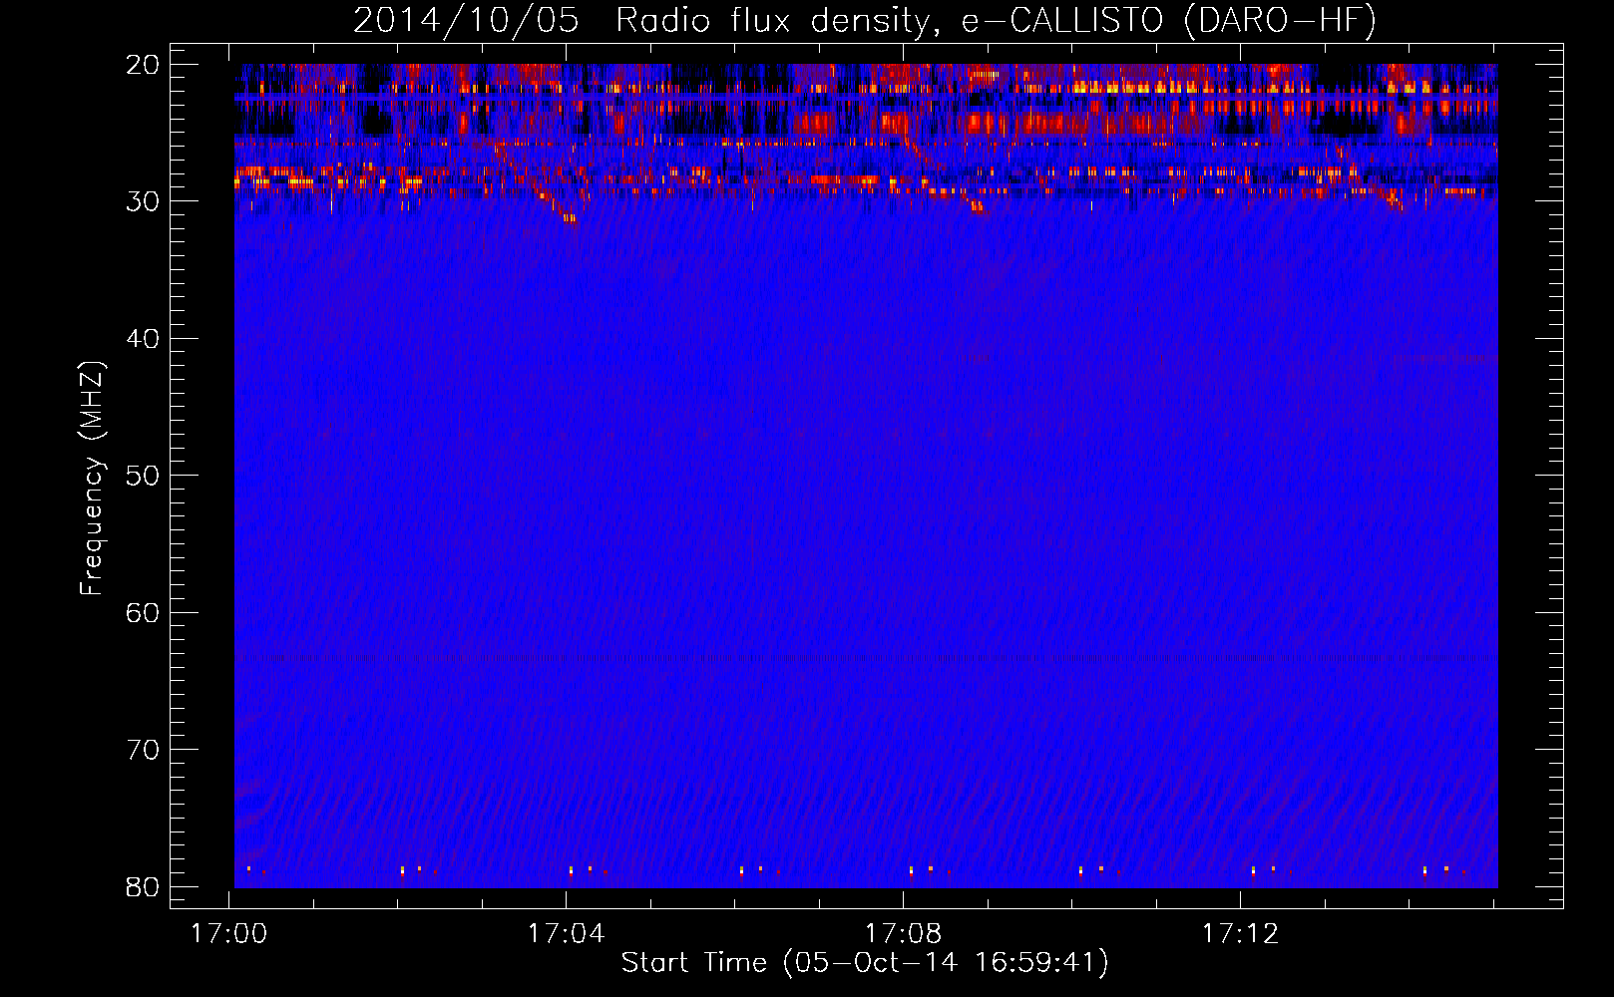Click the 17:12 time tick label
The height and width of the screenshot is (997, 1614).
tap(1240, 934)
